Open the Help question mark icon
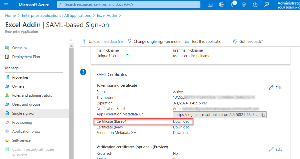 255,5
